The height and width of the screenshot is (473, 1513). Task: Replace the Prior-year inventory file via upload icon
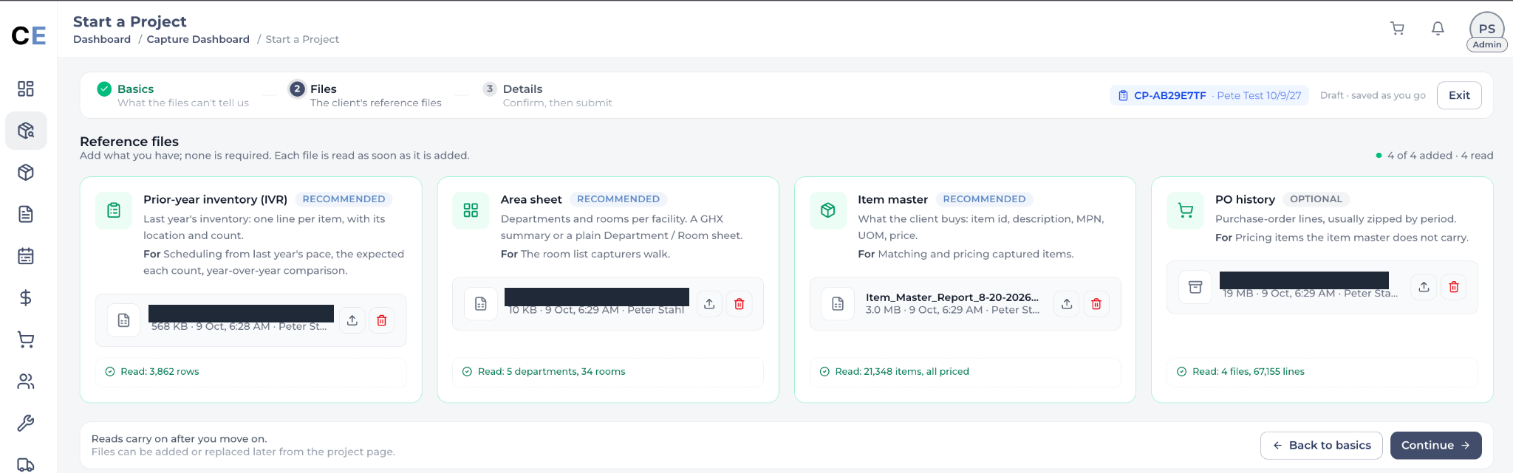click(x=352, y=320)
